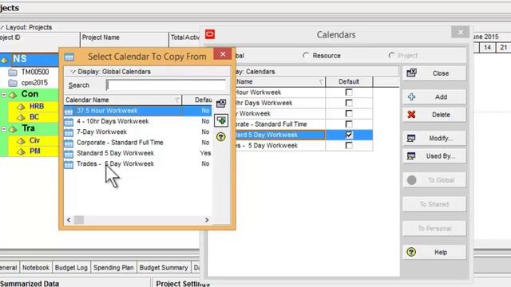Image resolution: width=511 pixels, height=287 pixels.
Task: Click the Modify... button
Action: click(x=434, y=138)
